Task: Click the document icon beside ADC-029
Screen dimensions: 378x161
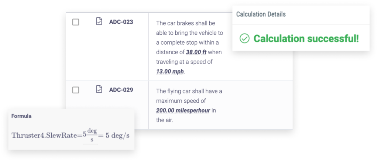Action: coord(99,89)
